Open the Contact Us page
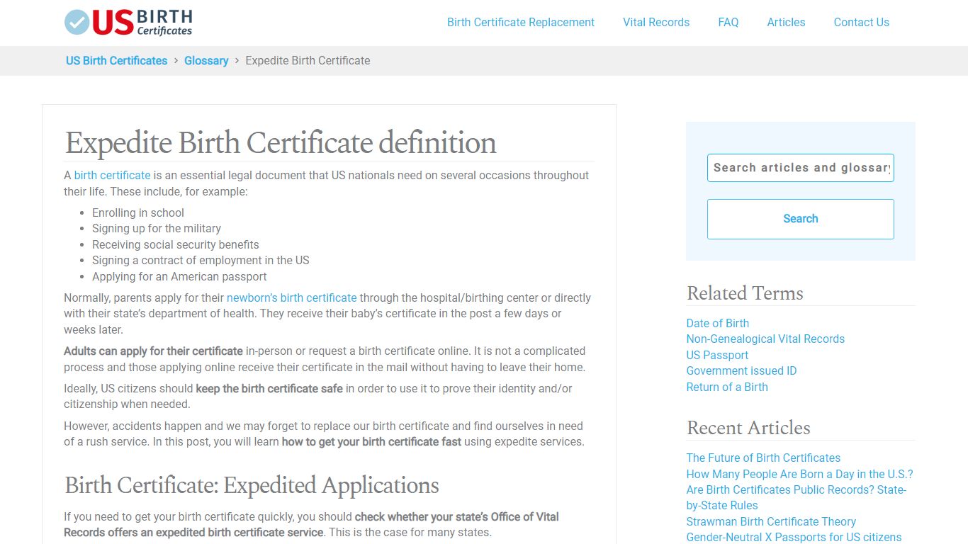The height and width of the screenshot is (544, 968). tap(861, 23)
